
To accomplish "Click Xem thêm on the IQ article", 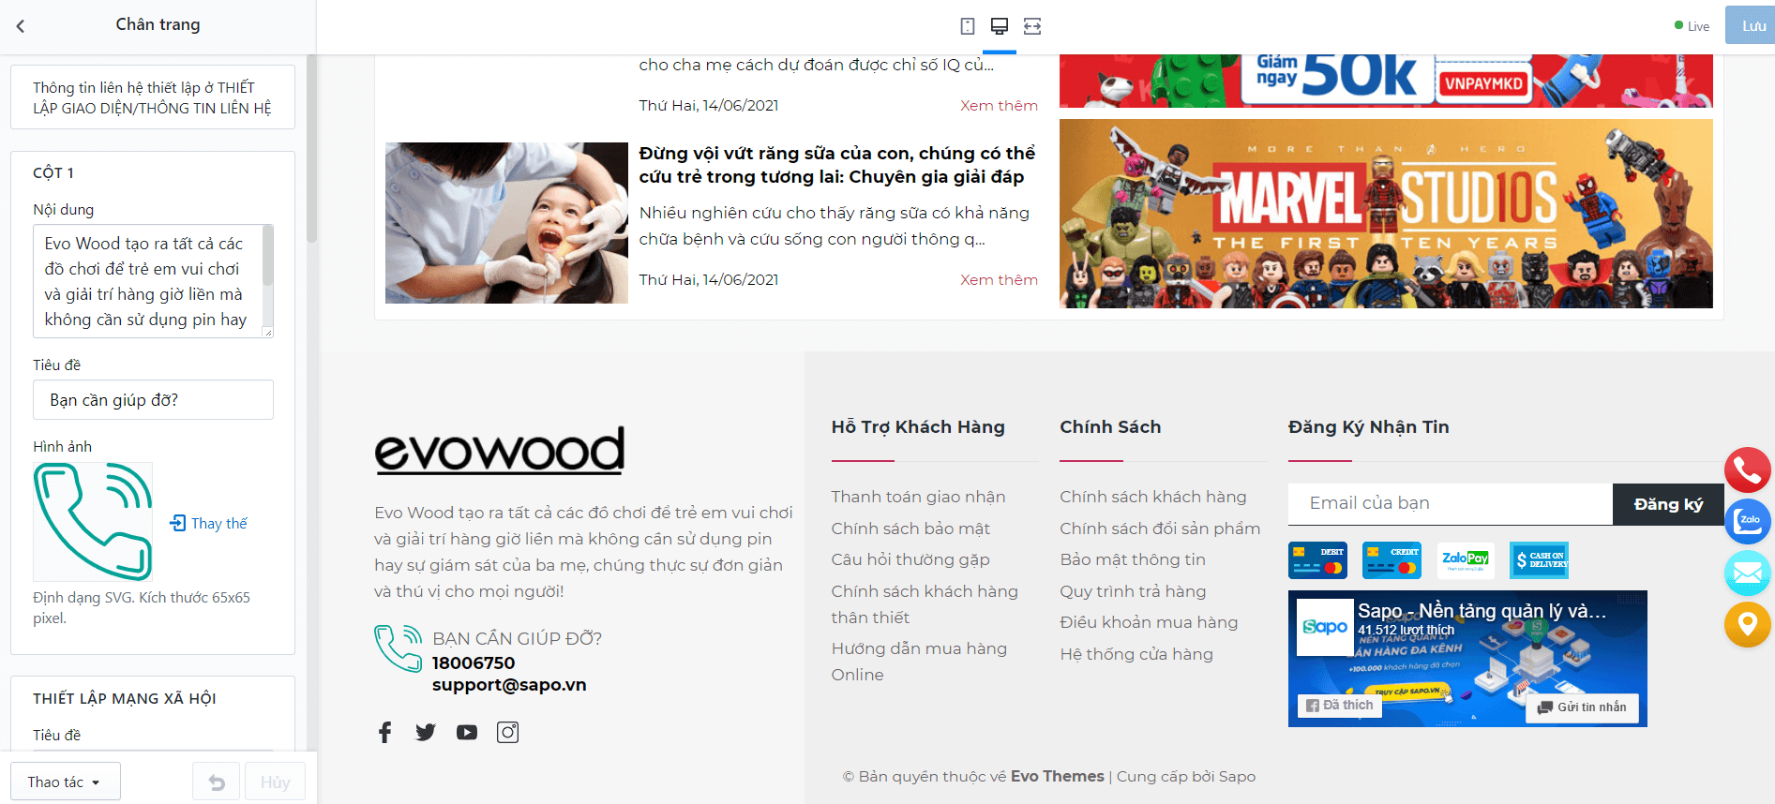I will (999, 105).
